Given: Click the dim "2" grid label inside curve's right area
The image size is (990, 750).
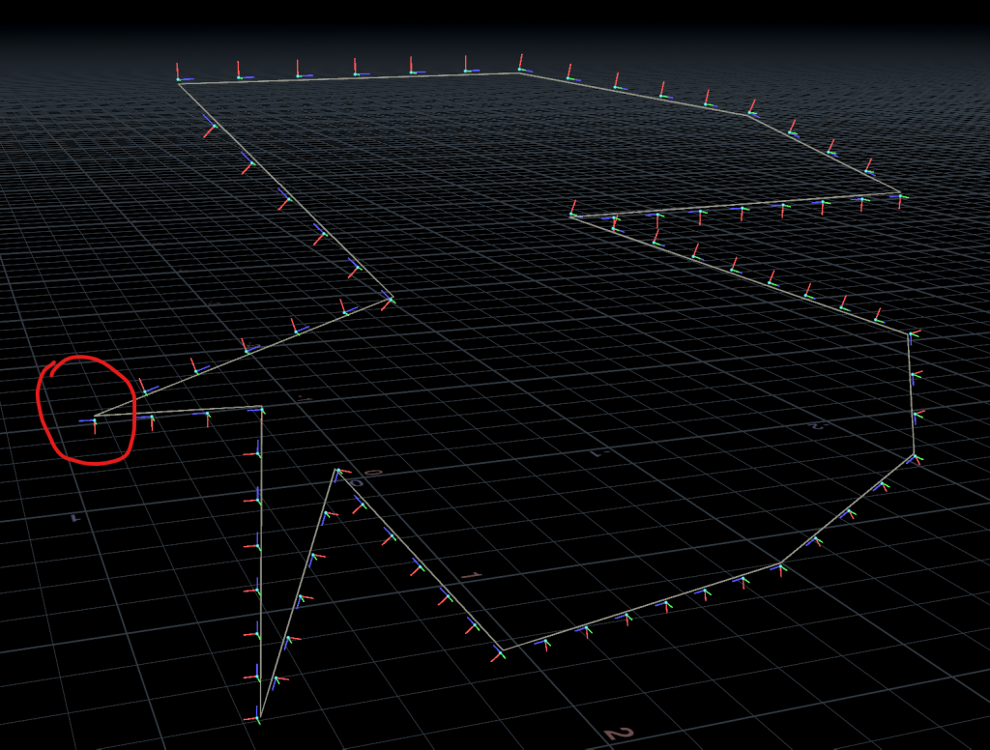Looking at the screenshot, I should pos(815,425).
